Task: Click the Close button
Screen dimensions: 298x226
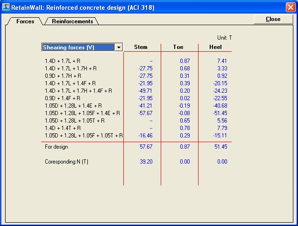Action: tap(273, 19)
